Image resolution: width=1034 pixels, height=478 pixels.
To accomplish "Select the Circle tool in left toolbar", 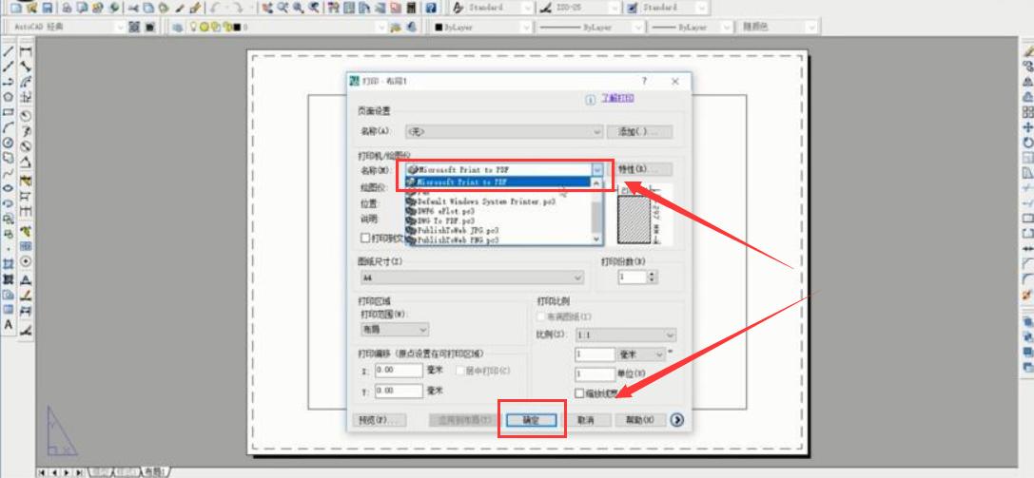I will (9, 143).
